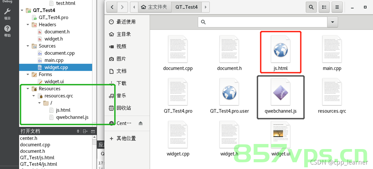373x169 pixels.
Task: Eject the Cent… volume
Action: 140,123
